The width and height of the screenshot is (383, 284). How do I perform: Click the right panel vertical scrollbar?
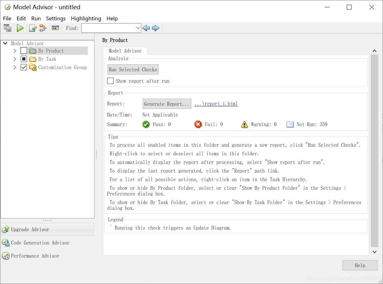tap(374, 151)
